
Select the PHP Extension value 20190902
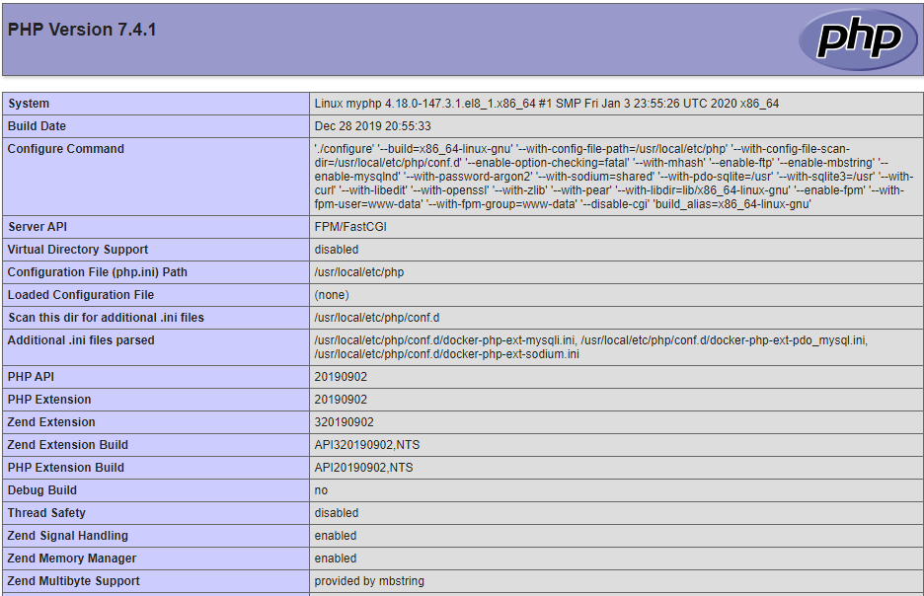point(341,400)
